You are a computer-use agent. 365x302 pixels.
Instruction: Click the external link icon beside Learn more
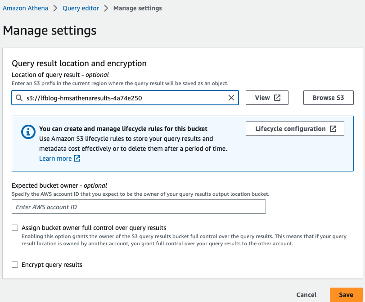77,158
